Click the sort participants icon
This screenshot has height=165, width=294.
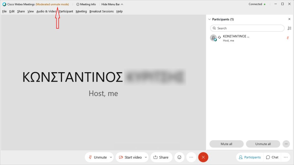(289, 28)
